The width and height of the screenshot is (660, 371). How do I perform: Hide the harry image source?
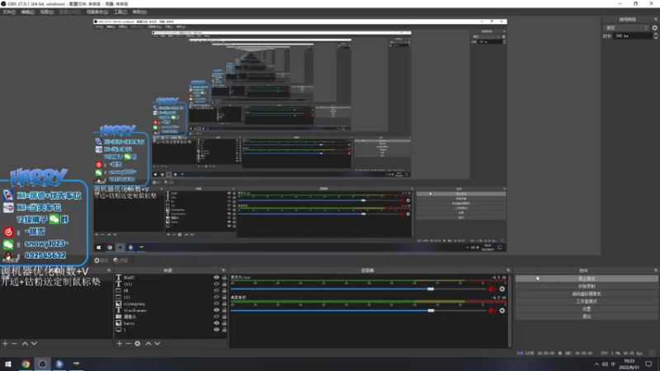click(216, 323)
